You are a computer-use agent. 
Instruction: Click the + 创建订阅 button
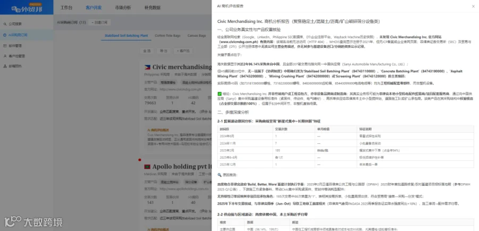coord(100,22)
